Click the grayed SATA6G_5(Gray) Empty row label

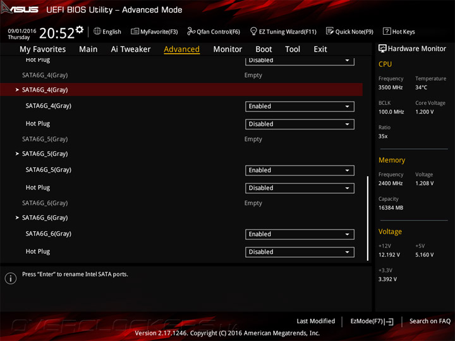pyautogui.click(x=45, y=139)
